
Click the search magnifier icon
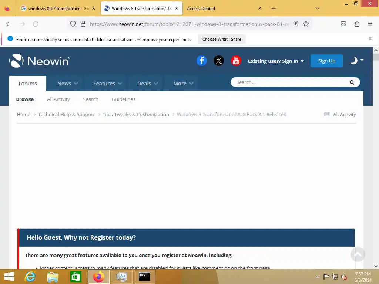click(352, 82)
